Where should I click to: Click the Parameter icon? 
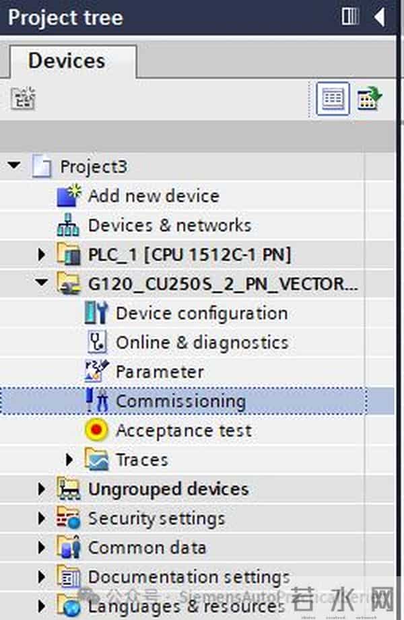(x=97, y=372)
